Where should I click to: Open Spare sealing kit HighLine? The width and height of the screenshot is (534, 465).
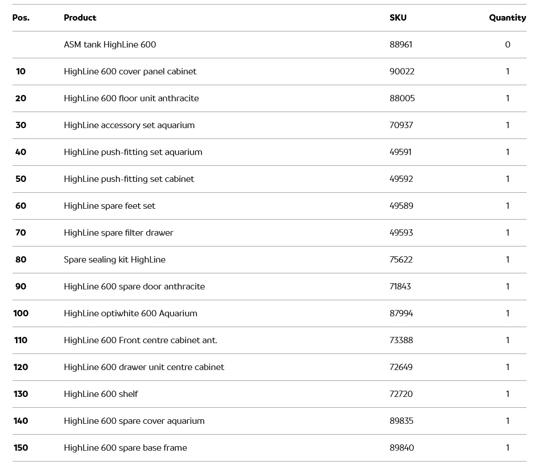pos(115,260)
